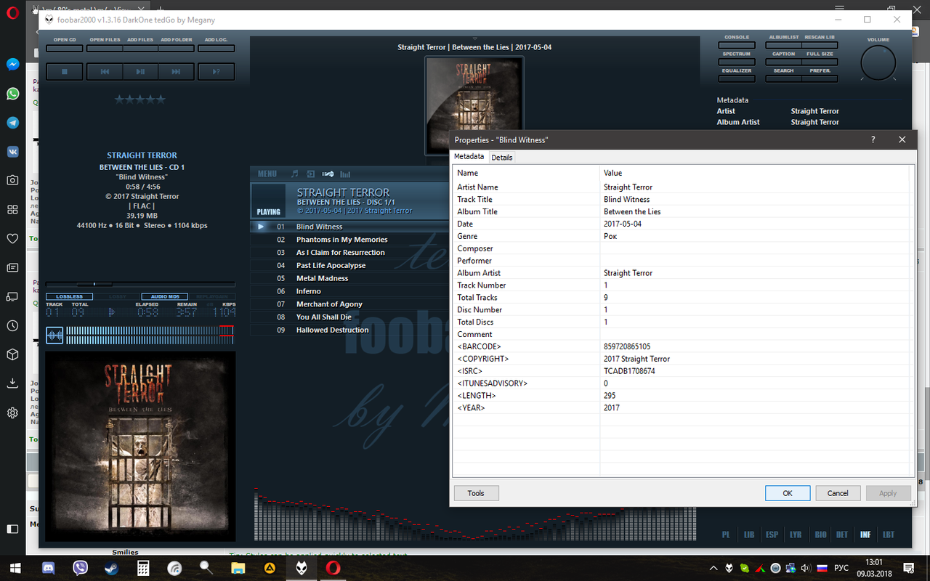Switch to the LIB panel tab
Screen dimensions: 930x581
coord(749,535)
